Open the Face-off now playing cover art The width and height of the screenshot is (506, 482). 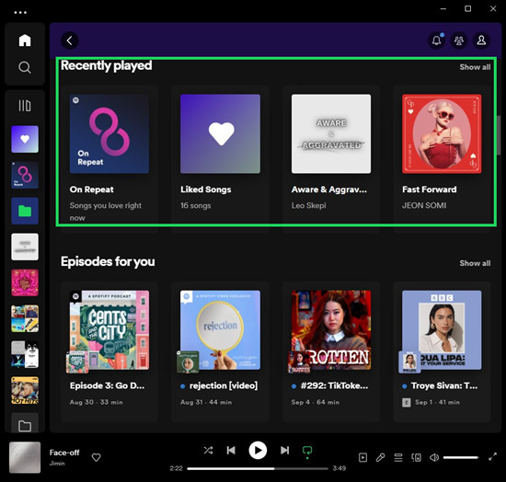(x=25, y=457)
